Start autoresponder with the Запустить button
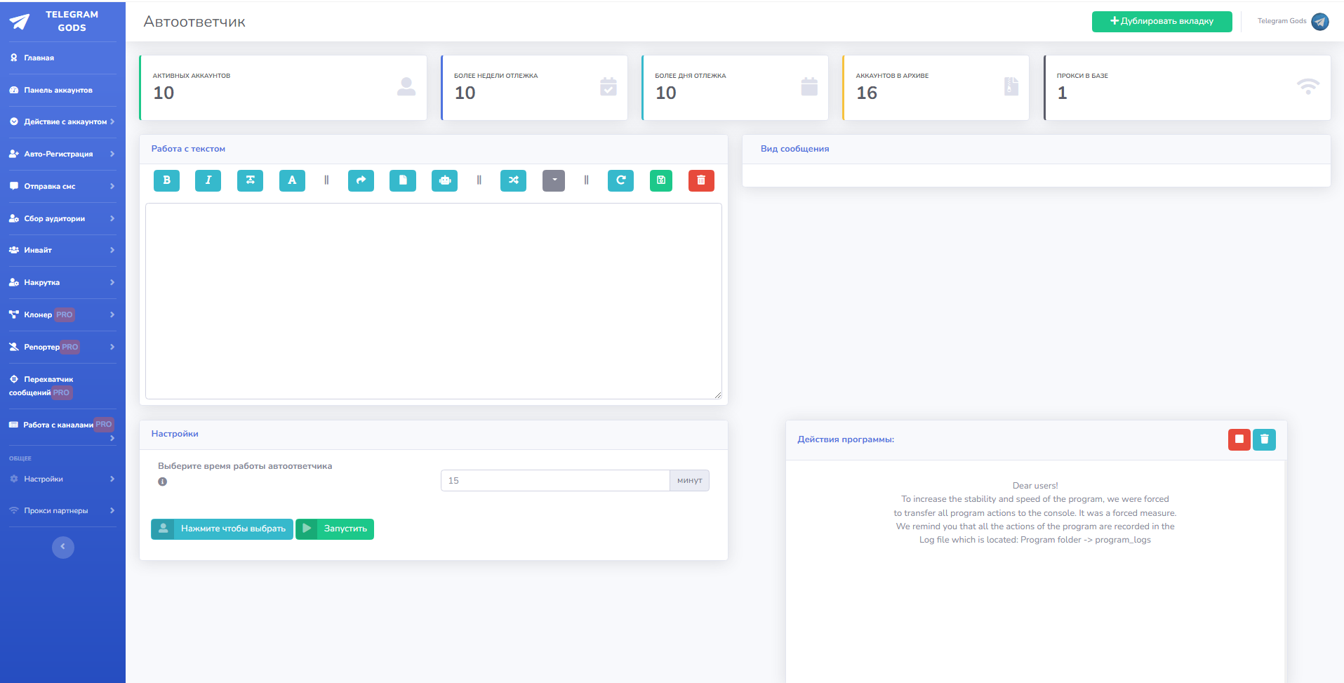1344x683 pixels. click(x=335, y=529)
